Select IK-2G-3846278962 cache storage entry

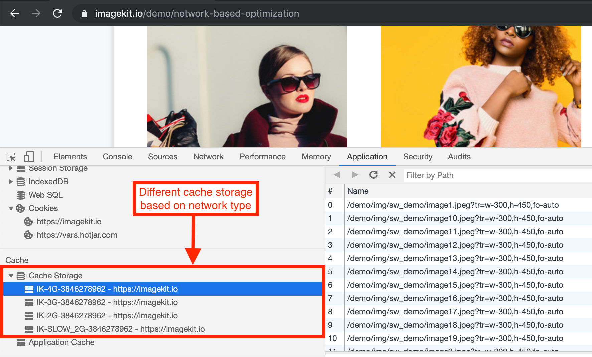coord(162,316)
